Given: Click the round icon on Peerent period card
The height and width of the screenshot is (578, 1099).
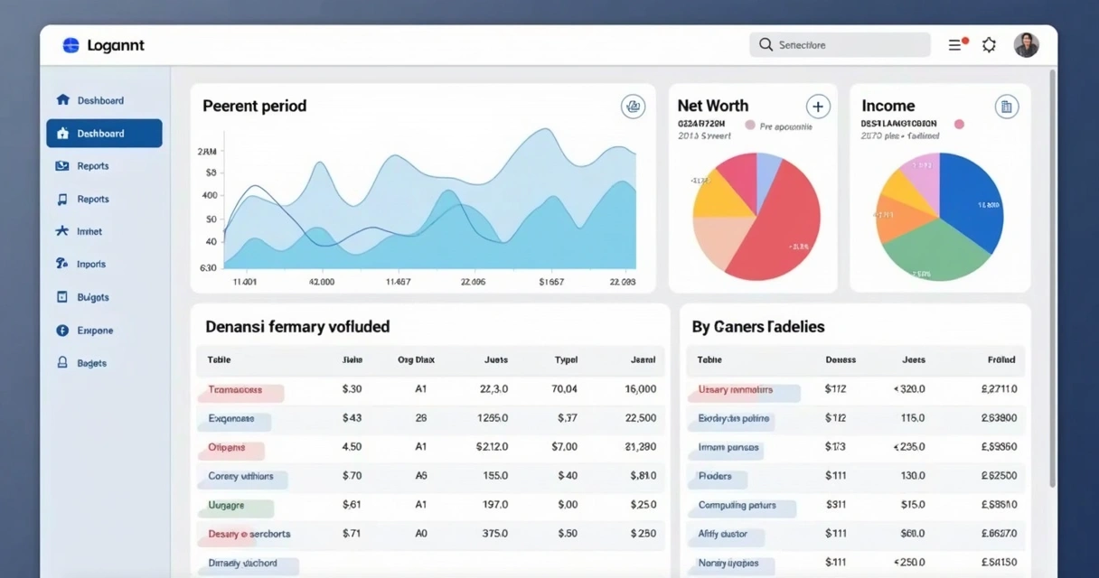Looking at the screenshot, I should coord(634,107).
